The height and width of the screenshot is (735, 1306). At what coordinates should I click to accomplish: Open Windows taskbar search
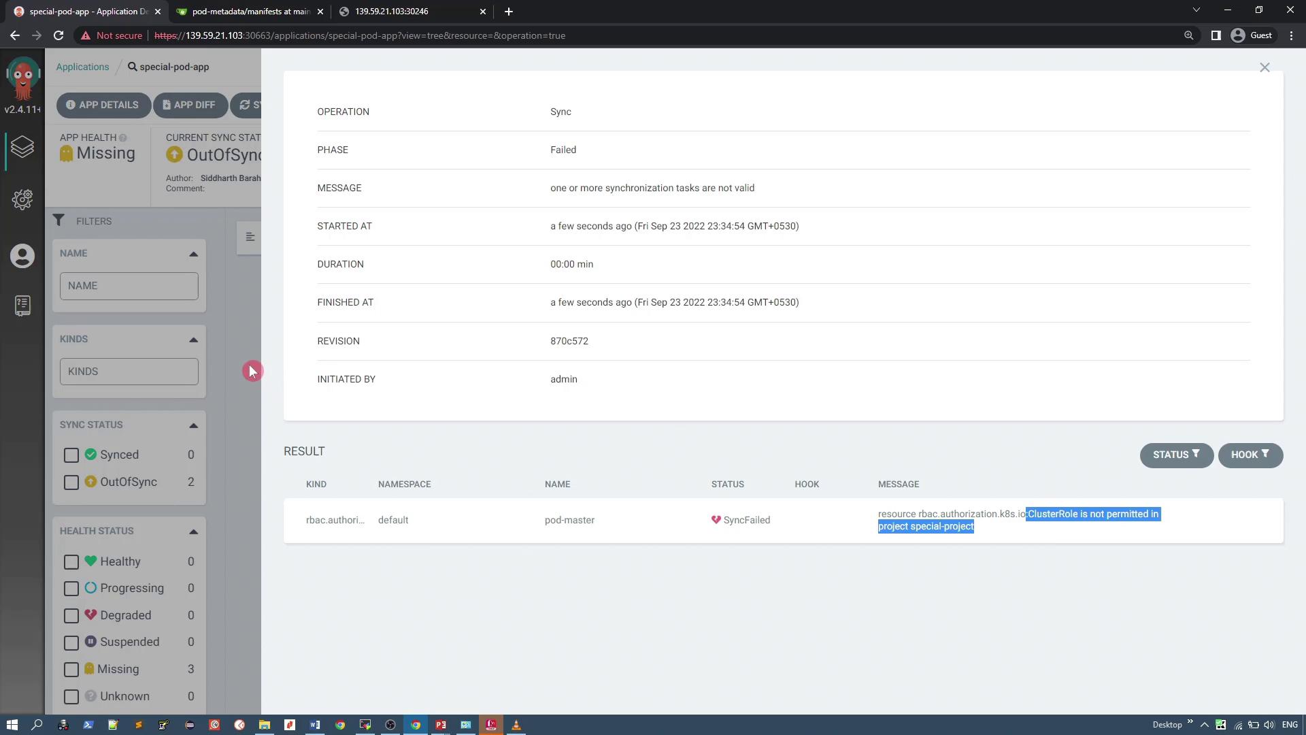[37, 725]
